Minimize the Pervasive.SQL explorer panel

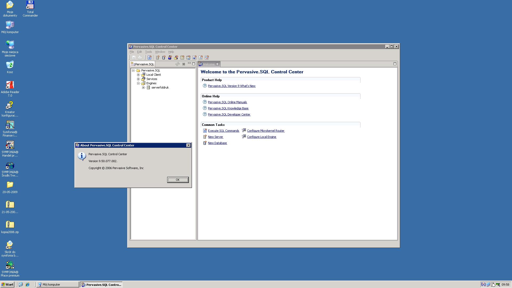[x=189, y=63]
